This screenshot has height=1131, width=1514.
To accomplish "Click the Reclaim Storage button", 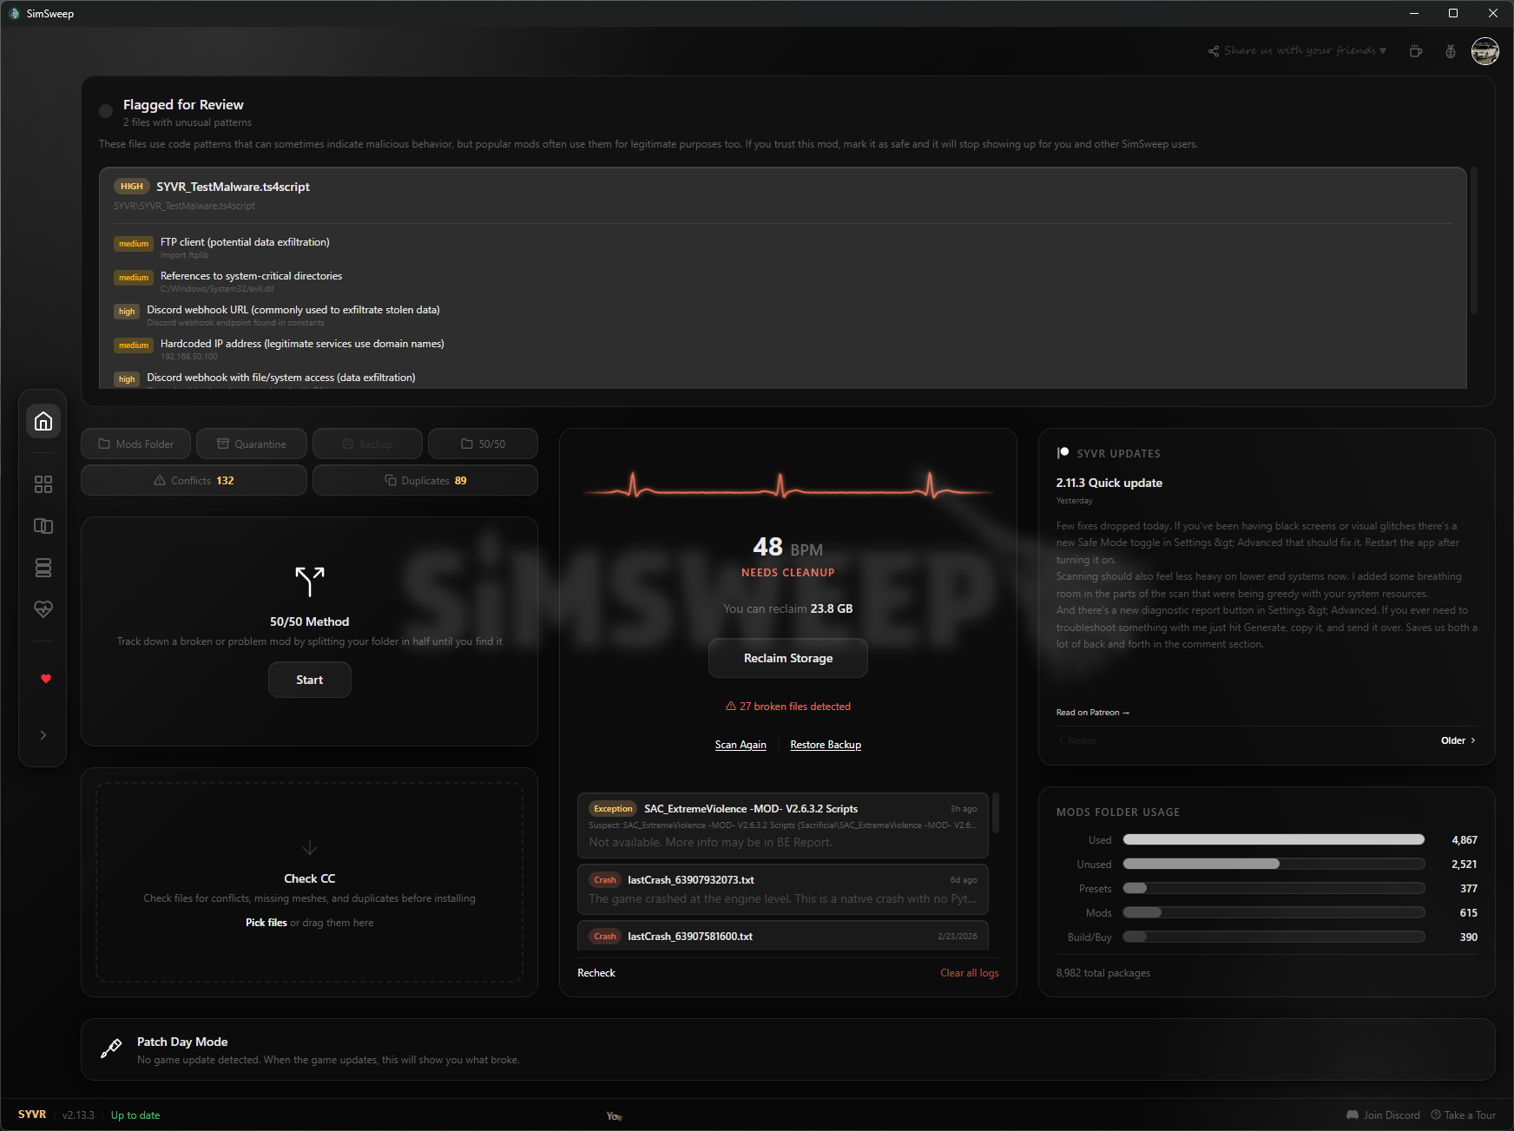I will click(x=787, y=658).
